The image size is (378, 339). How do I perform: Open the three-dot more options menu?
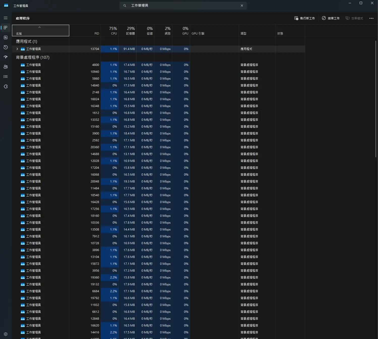click(371, 18)
